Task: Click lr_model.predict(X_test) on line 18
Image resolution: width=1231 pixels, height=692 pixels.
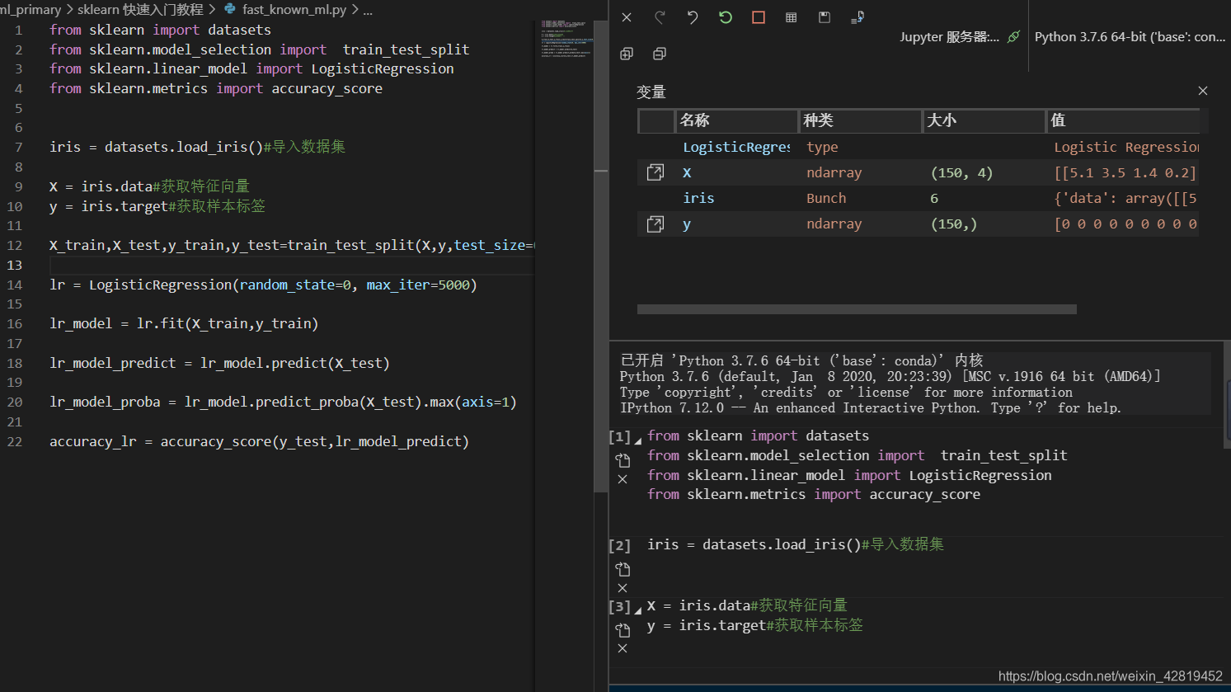Action: [x=295, y=363]
